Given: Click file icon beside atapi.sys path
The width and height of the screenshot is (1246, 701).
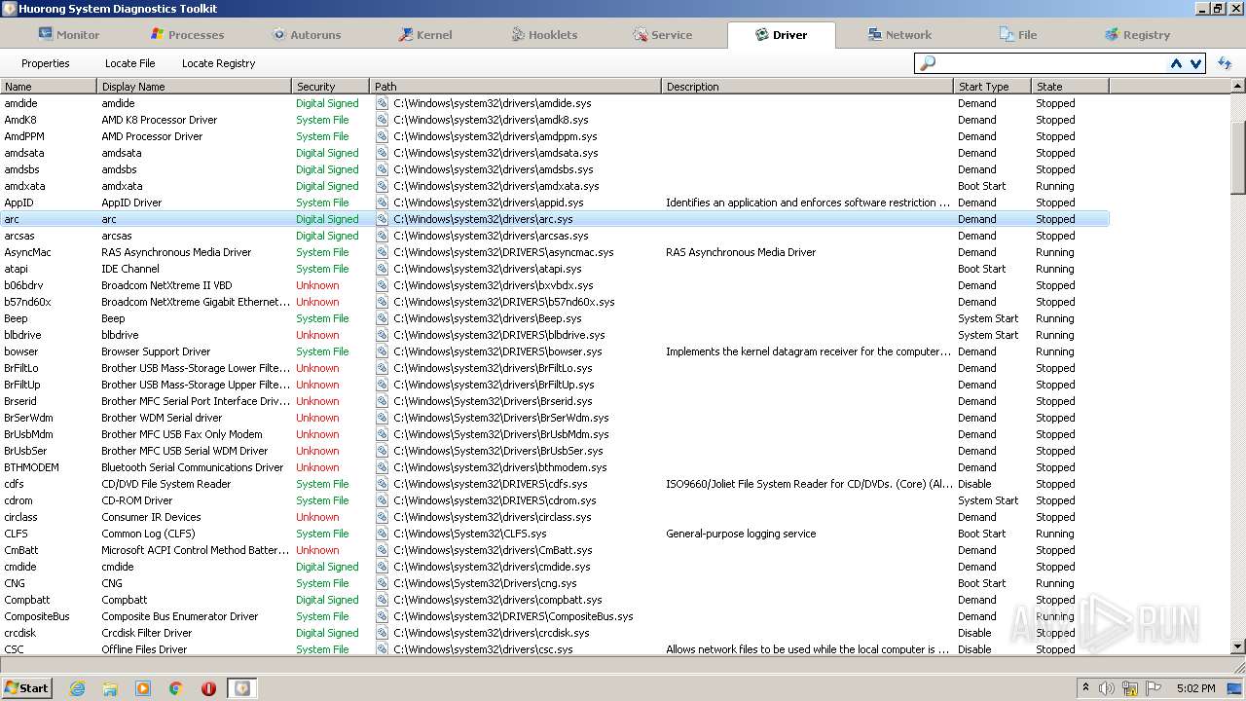Looking at the screenshot, I should [382, 269].
